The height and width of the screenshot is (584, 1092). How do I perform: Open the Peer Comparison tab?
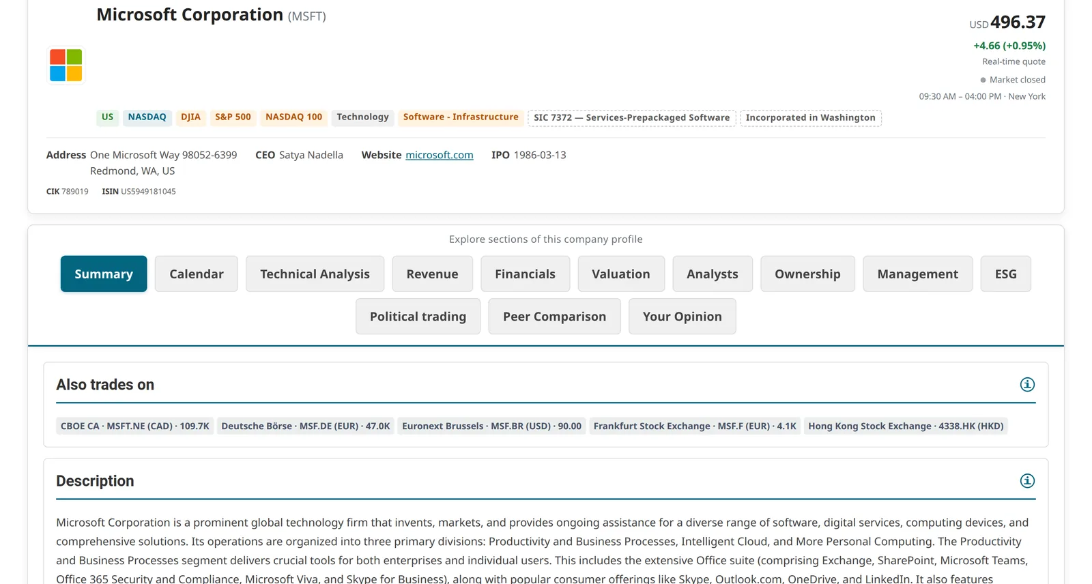click(554, 316)
